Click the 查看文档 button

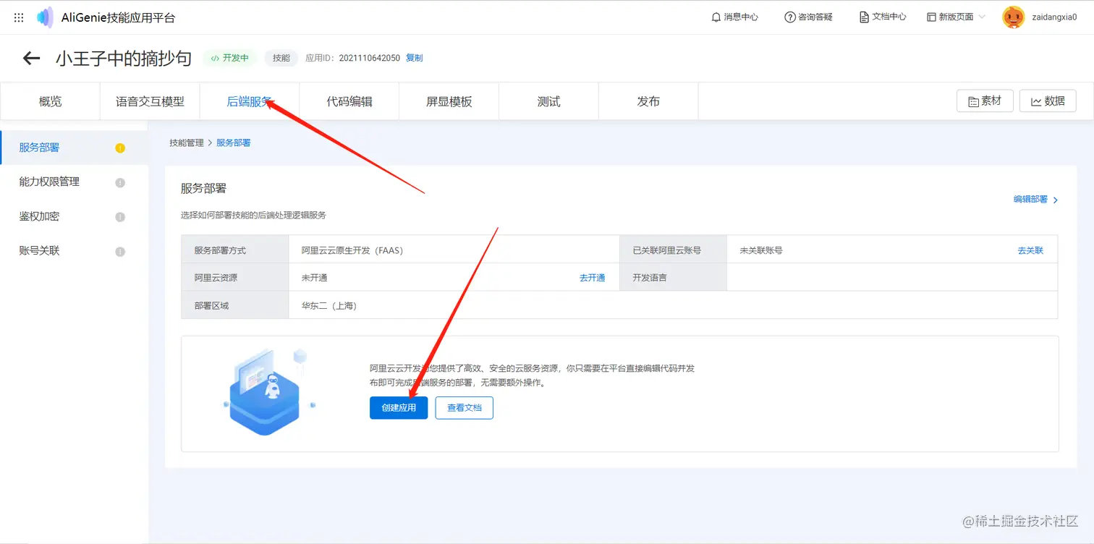click(464, 408)
